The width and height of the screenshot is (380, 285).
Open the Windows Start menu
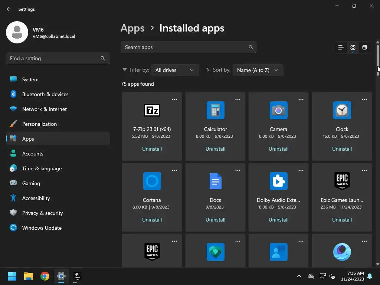pyautogui.click(x=12, y=276)
